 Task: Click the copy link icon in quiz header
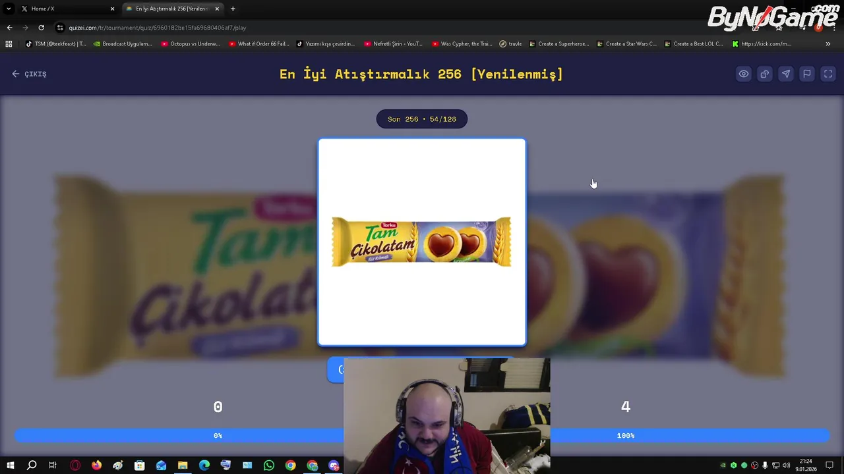tap(764, 74)
